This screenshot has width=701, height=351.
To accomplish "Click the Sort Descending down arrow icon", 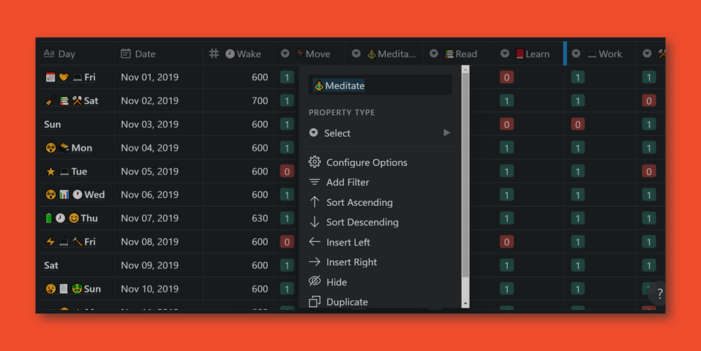I will tap(315, 222).
